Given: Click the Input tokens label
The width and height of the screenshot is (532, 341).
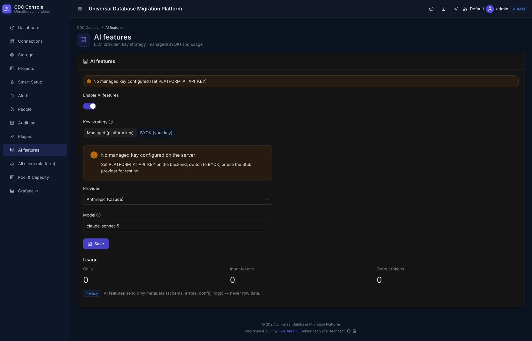Looking at the screenshot, I should click(242, 269).
